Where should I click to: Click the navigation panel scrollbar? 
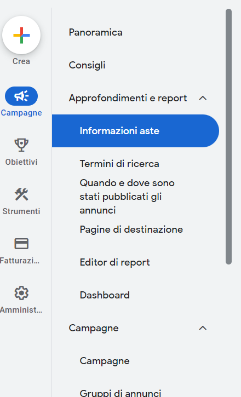coord(228,137)
